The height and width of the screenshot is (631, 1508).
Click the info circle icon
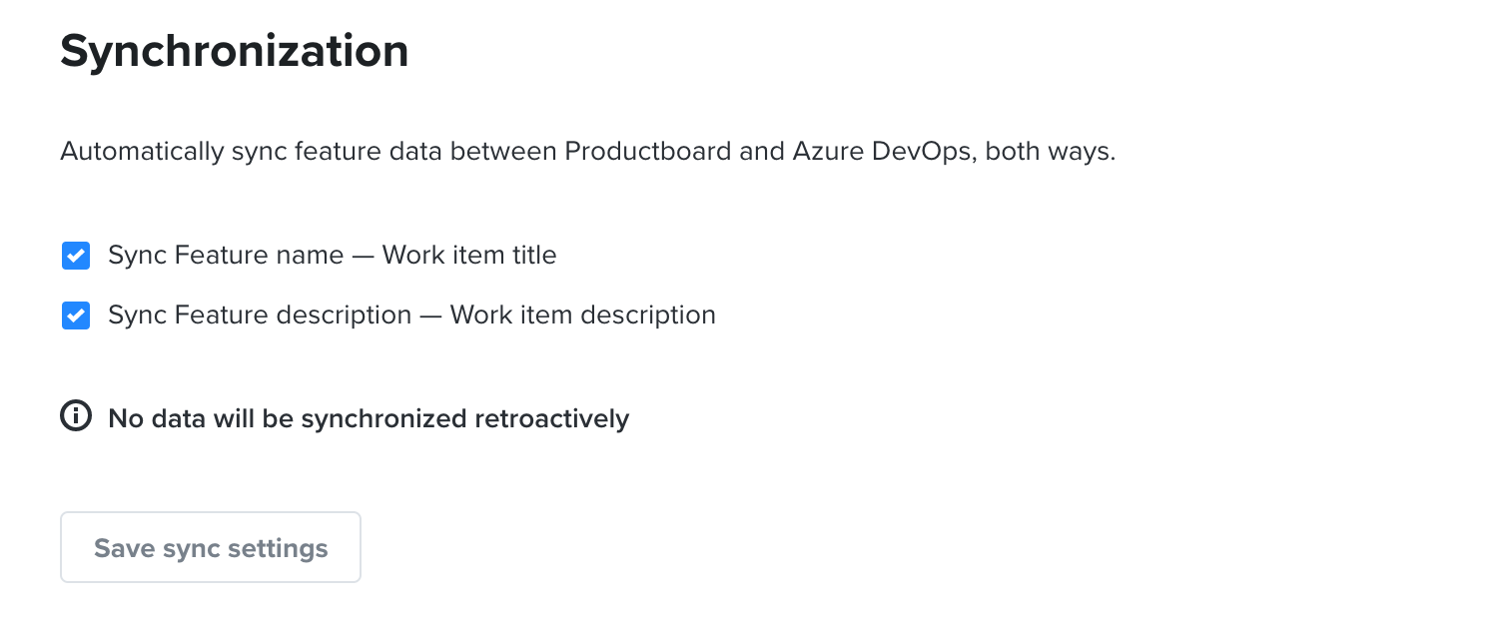[76, 416]
